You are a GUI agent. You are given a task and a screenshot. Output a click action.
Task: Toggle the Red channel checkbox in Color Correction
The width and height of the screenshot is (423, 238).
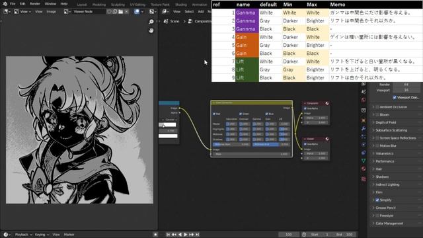[x=214, y=114]
